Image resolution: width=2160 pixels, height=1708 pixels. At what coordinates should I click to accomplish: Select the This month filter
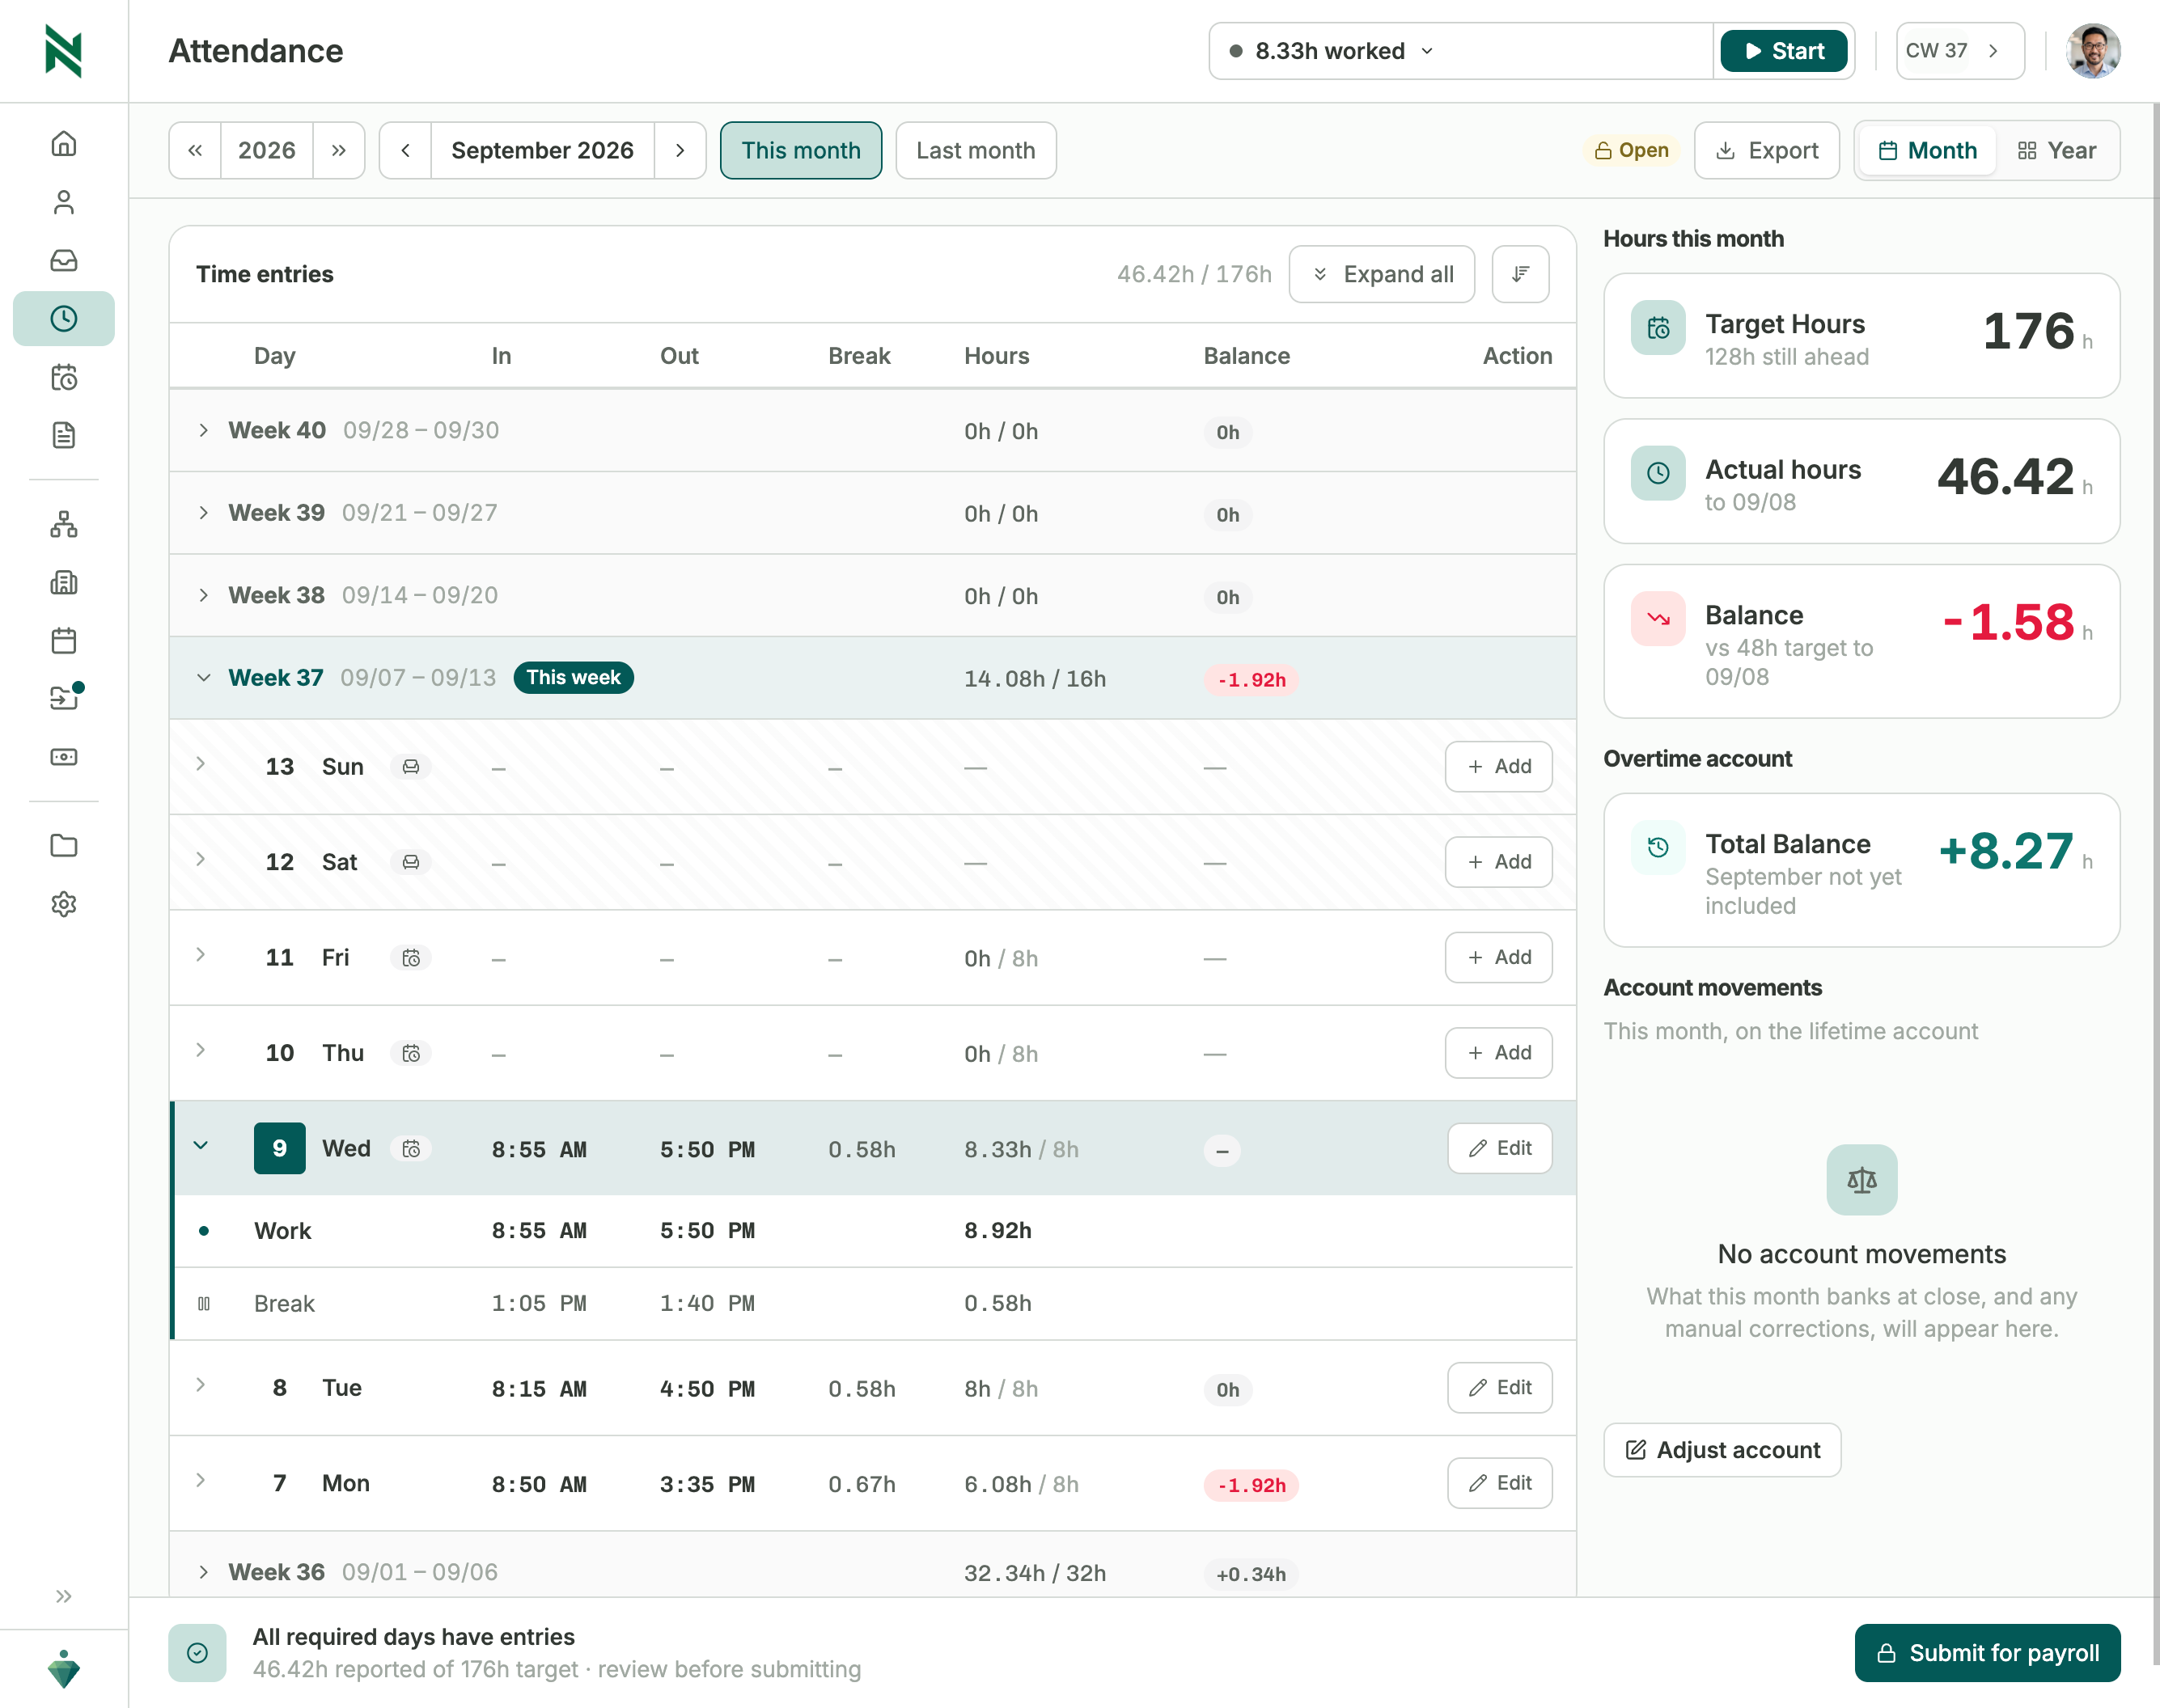click(x=800, y=151)
